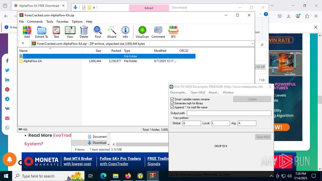
Task: Open Firefox downloads arrow icon
Action: click(x=289, y=16)
